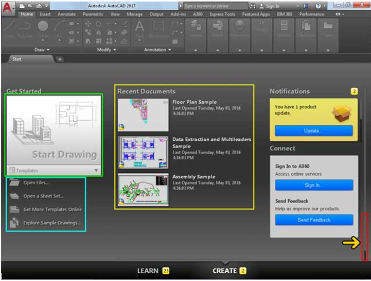Switch to the Insert ribbon tab
This screenshot has height=281, width=371.
click(x=45, y=14)
